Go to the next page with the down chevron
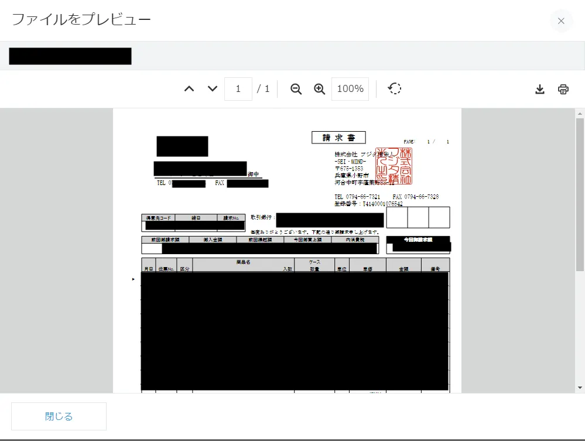Viewport: 585px width, 441px height. [x=213, y=89]
